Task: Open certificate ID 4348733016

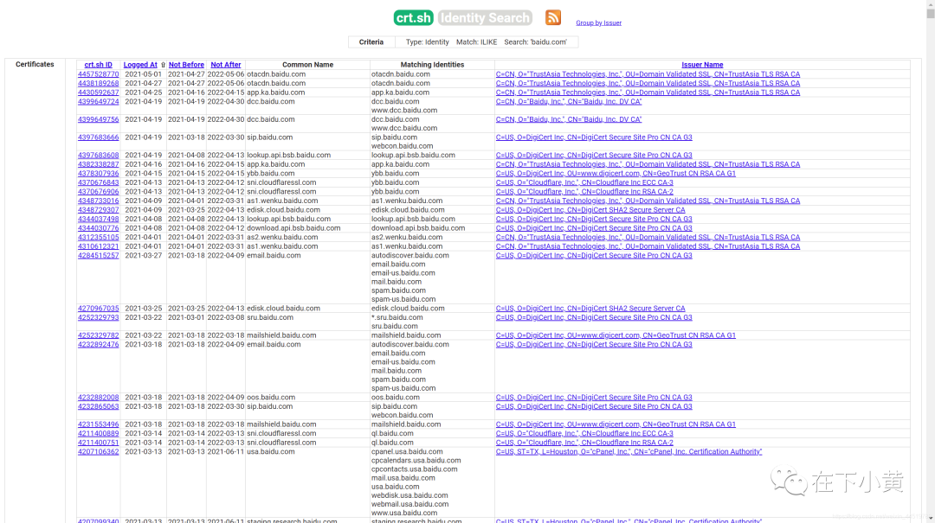Action: point(98,201)
